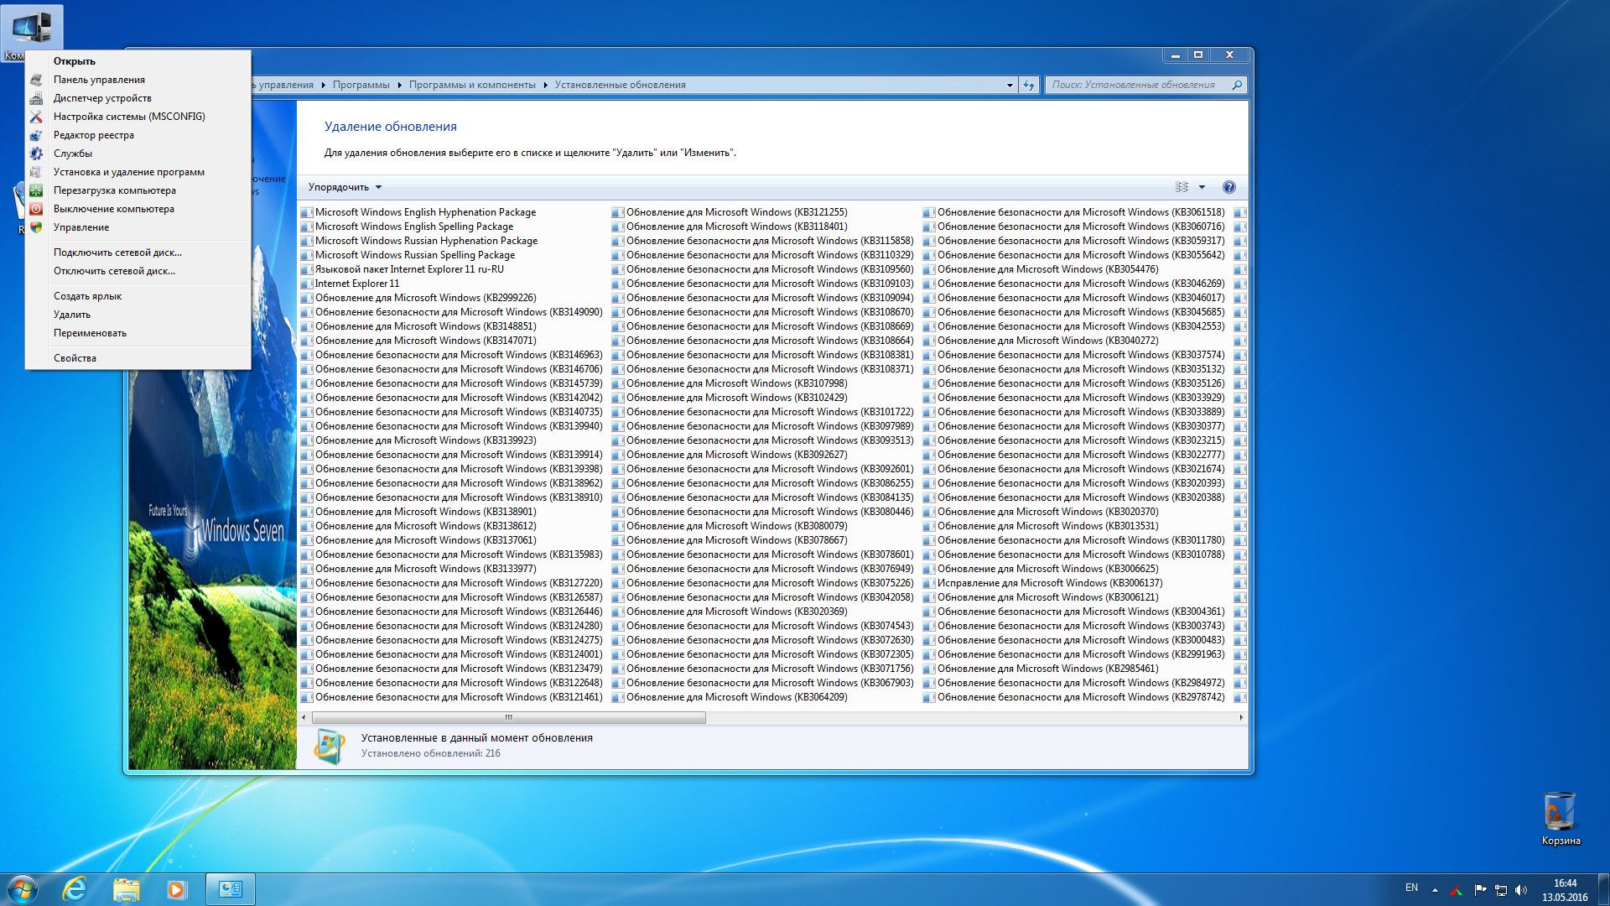Click the EN language indicator
1610x906 pixels.
point(1411,888)
